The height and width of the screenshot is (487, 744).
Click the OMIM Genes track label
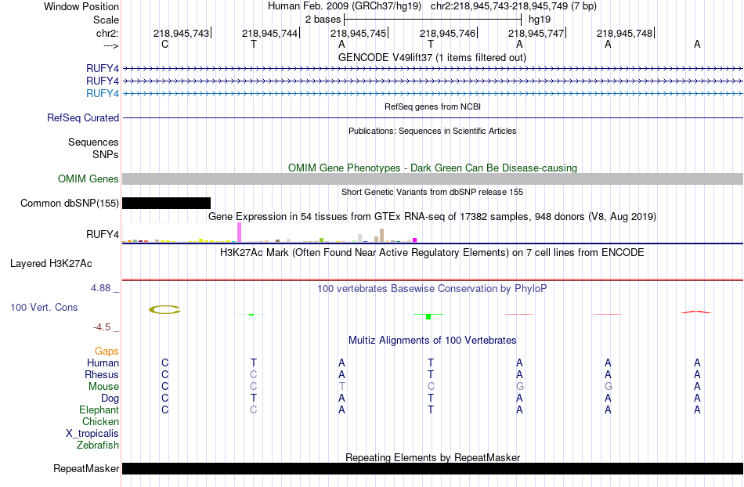coord(88,179)
